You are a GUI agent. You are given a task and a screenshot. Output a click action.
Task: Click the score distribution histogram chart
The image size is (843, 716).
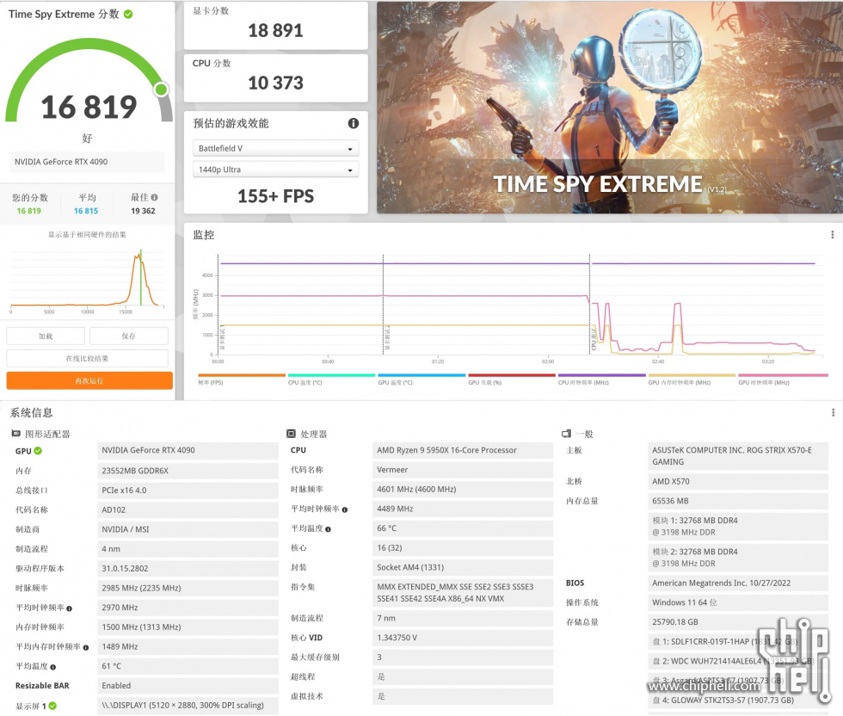87,281
